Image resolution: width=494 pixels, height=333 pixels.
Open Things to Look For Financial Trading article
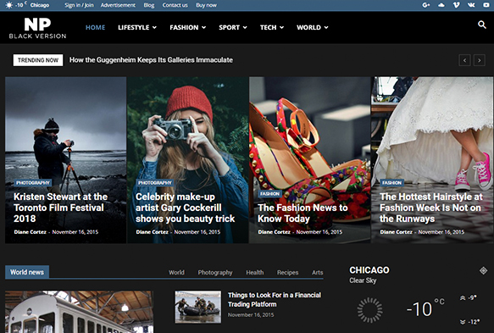point(275,300)
